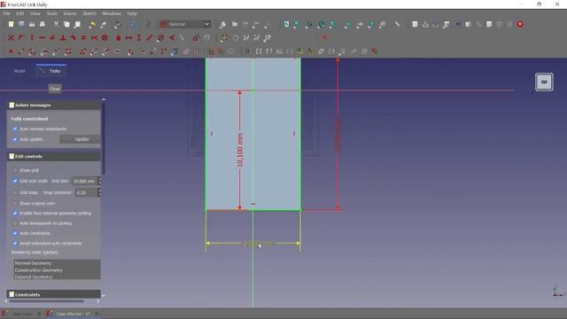Click the Snap tolerance spinner arrows

100,192
